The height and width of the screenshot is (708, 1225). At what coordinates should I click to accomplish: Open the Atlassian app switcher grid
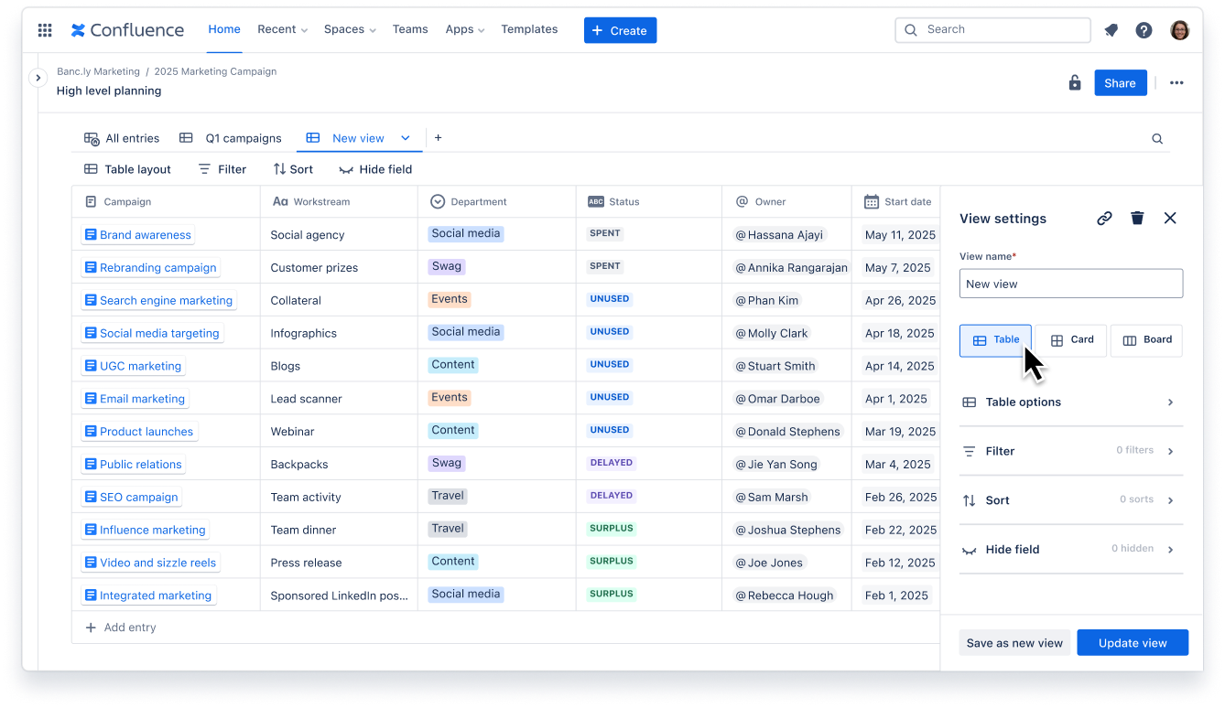pyautogui.click(x=44, y=29)
